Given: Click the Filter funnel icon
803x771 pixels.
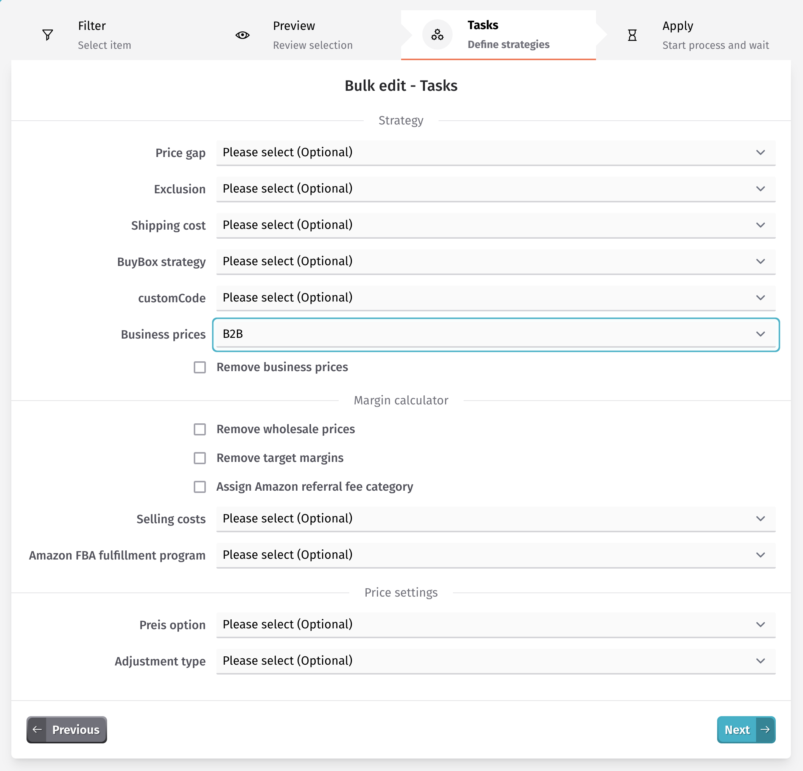Looking at the screenshot, I should pos(48,35).
